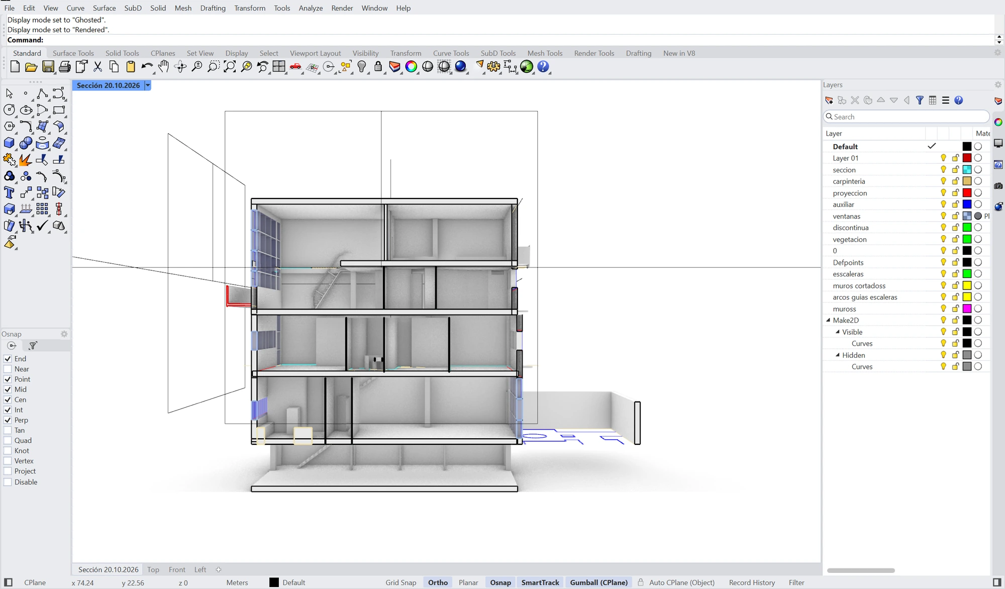Click Record History in the status bar
Viewport: 1005px width, 589px height.
(x=752, y=582)
